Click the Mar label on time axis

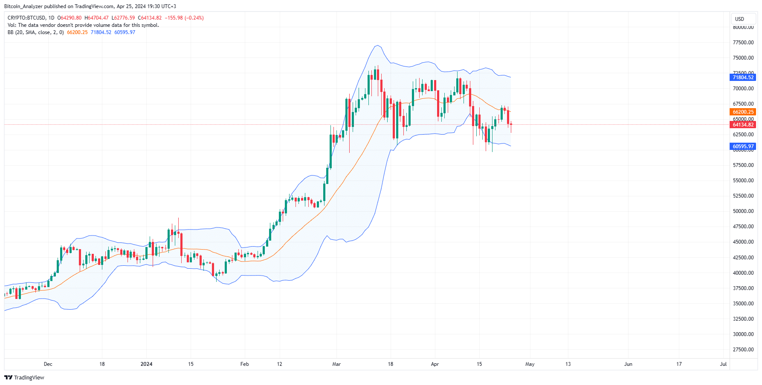pos(336,364)
